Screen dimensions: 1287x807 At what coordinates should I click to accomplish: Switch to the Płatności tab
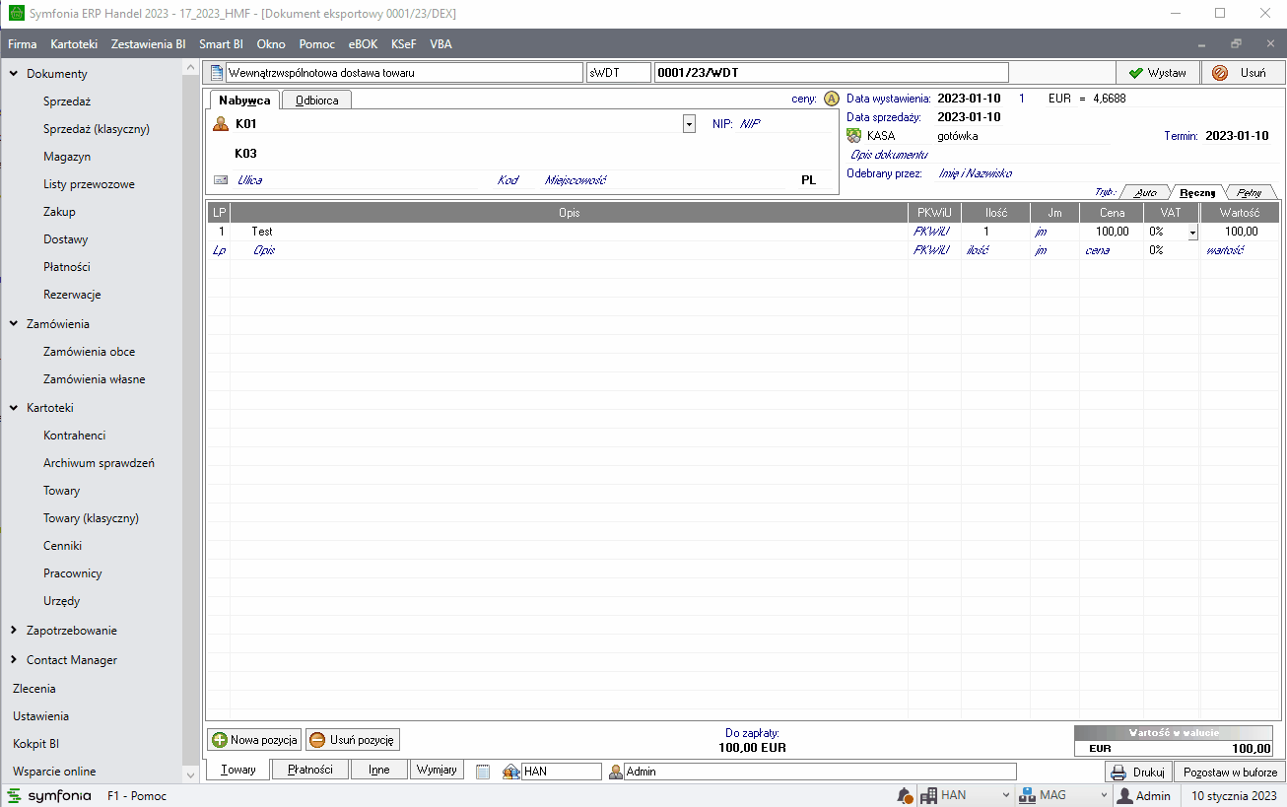point(309,770)
